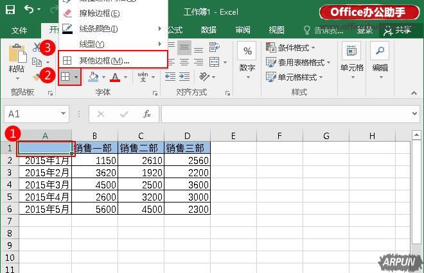This screenshot has width=424, height=273.
Task: Select cell B3 containing 3620
Action: (95, 172)
